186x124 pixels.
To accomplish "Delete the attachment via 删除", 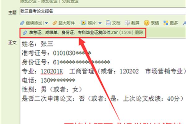I will 139,32.
